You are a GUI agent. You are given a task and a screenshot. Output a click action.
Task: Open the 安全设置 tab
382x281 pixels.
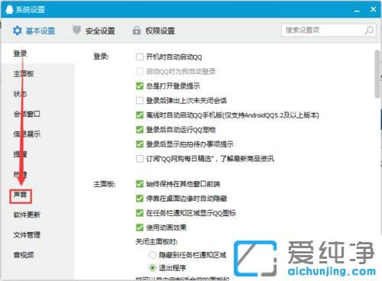(x=94, y=31)
